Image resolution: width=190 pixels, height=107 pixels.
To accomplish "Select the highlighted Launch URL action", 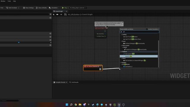I will click(139, 56).
